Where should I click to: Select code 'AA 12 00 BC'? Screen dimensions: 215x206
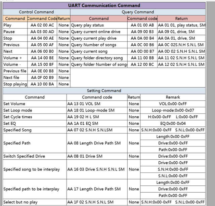[142, 65]
